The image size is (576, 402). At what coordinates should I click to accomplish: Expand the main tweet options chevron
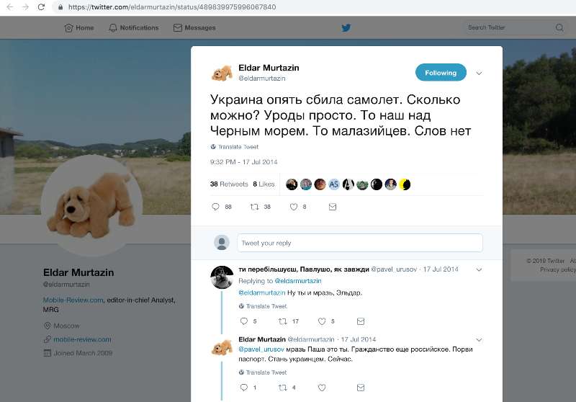(480, 73)
